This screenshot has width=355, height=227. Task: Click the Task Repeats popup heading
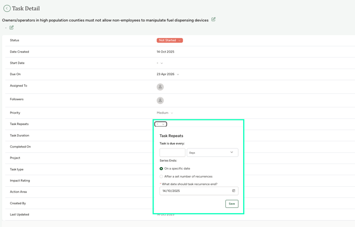pyautogui.click(x=171, y=136)
